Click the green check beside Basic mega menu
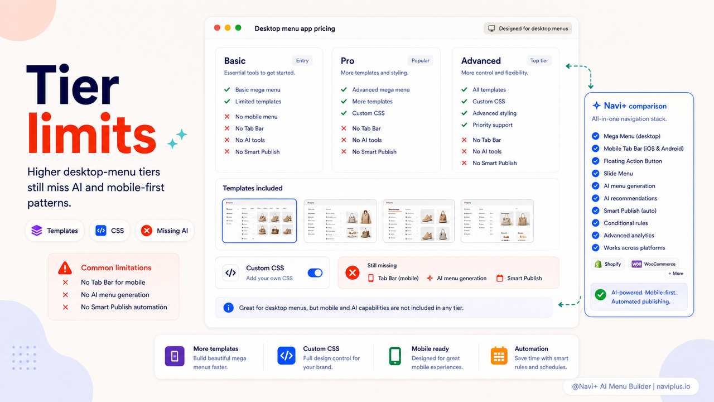Image resolution: width=714 pixels, height=402 pixels. pyautogui.click(x=227, y=89)
